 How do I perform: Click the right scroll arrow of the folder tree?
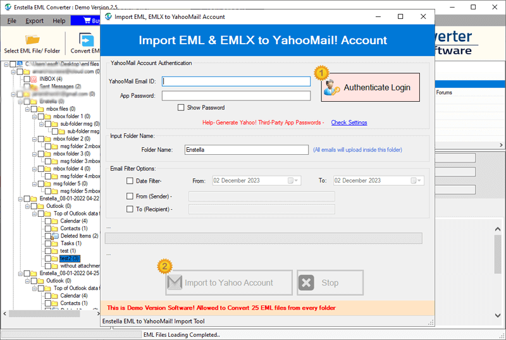(x=98, y=313)
